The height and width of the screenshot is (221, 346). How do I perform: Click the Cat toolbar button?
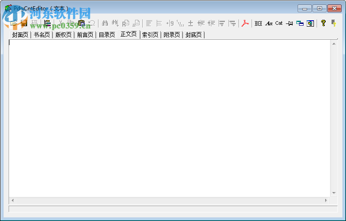tap(279, 23)
